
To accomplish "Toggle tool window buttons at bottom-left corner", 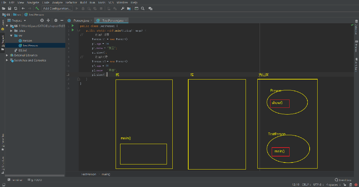I will click(4, 184).
